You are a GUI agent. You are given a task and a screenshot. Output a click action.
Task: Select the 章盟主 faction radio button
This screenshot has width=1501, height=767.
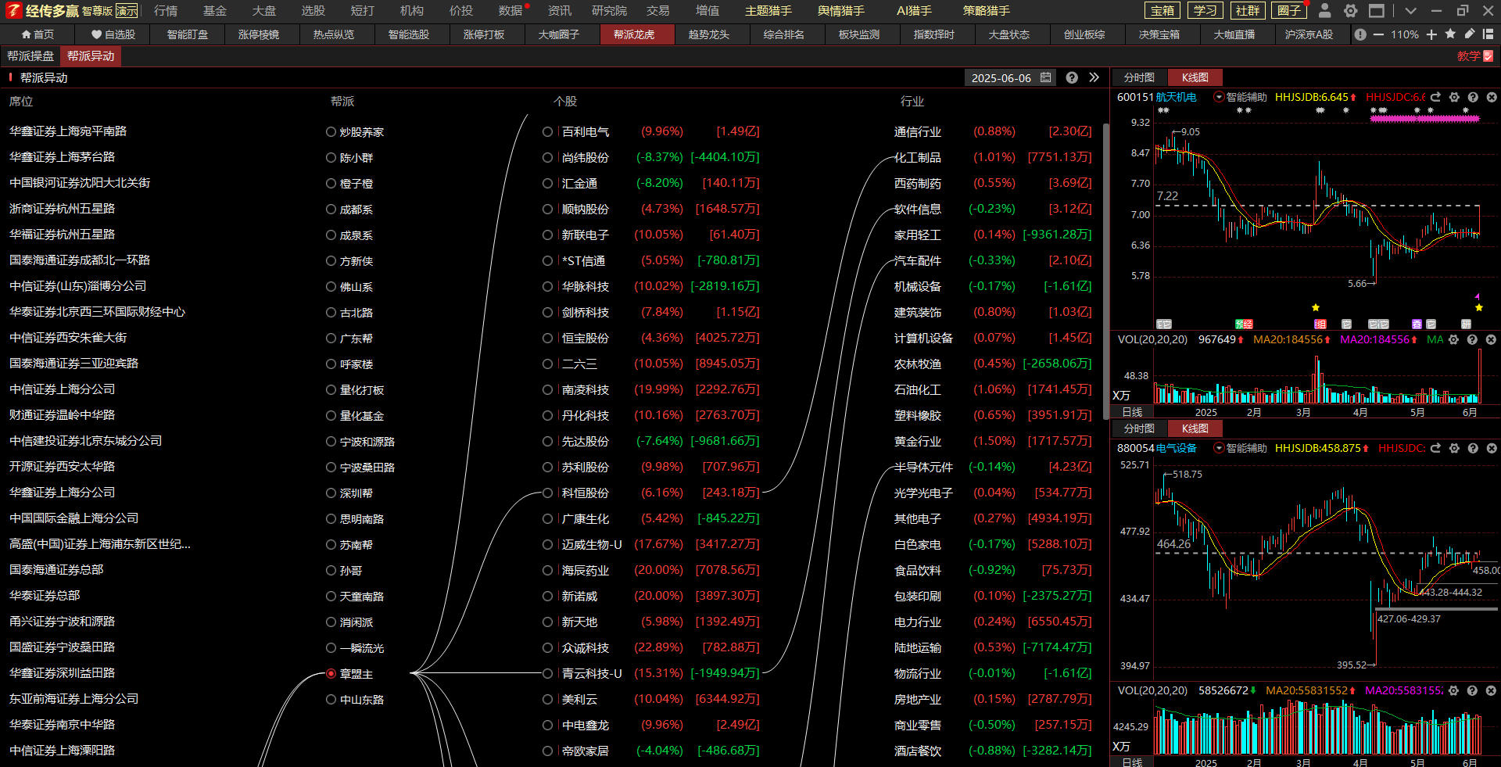pos(331,673)
